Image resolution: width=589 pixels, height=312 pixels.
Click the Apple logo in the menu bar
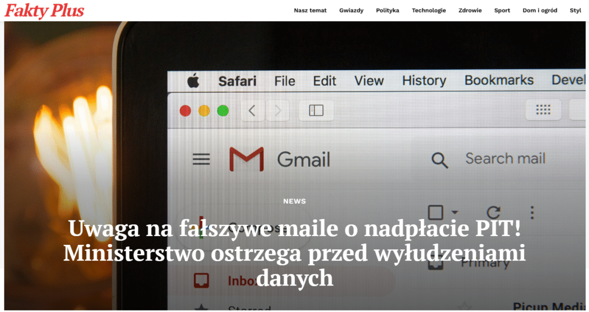[193, 80]
